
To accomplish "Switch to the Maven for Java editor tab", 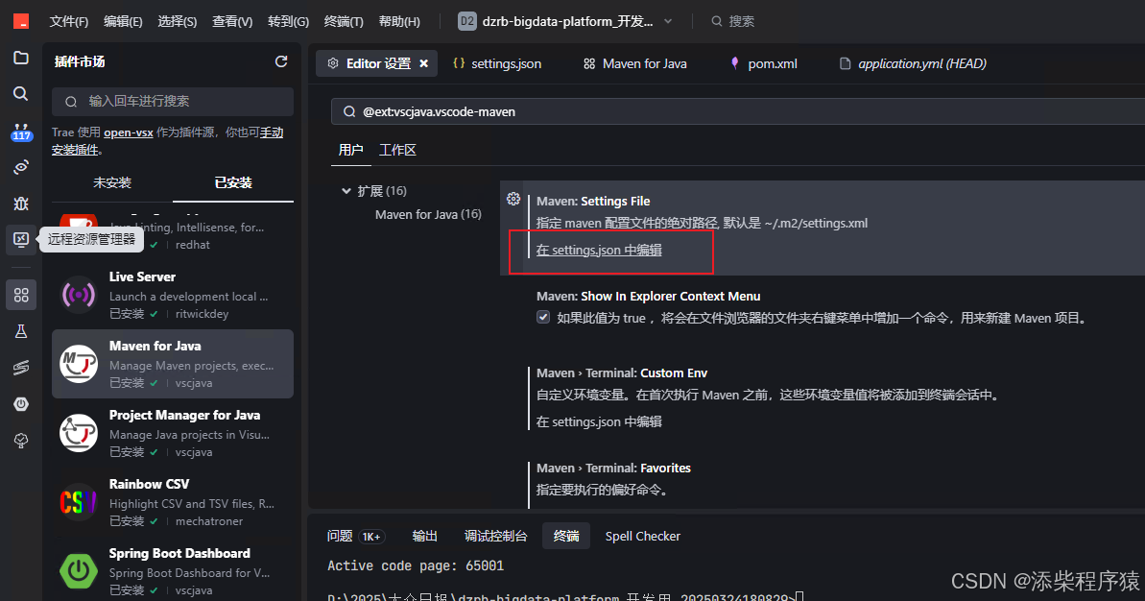I will [634, 63].
